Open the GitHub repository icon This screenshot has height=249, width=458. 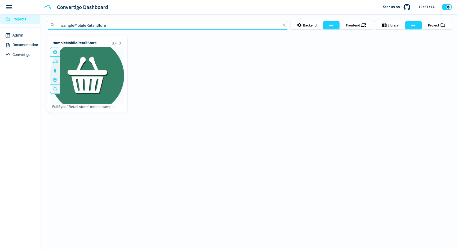(407, 7)
